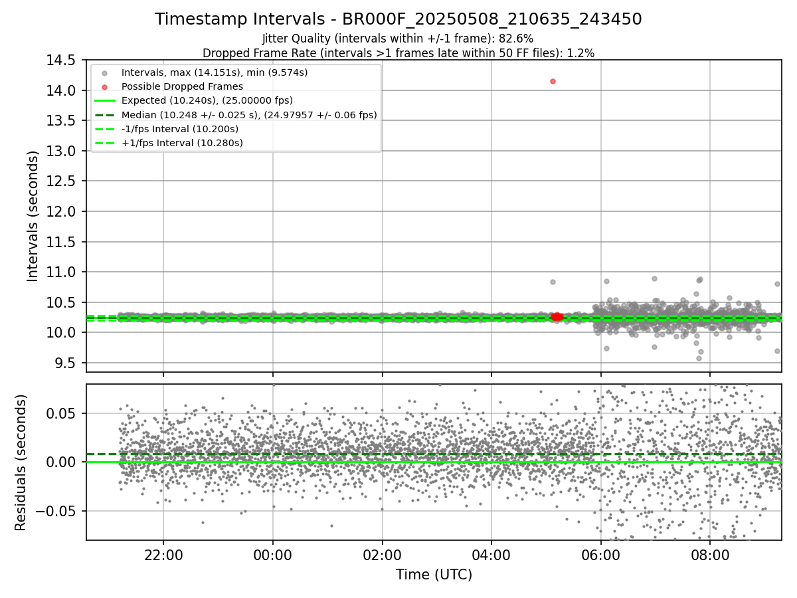Click legend entry '-1/fps Interval (10.200s)'
Image resolution: width=797 pixels, height=598 pixels.
(180, 129)
